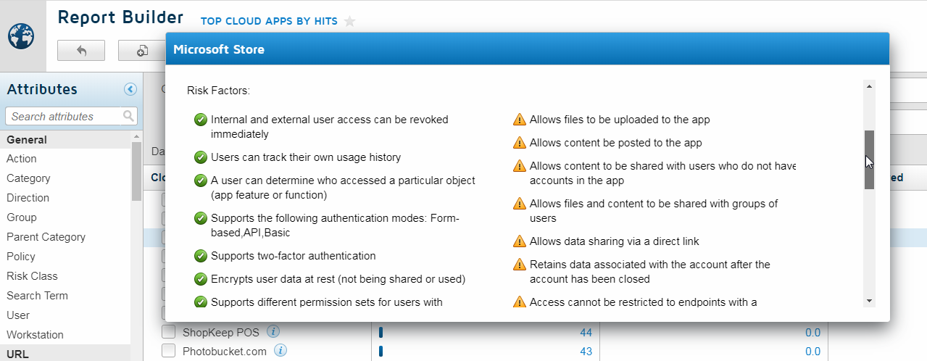This screenshot has width=927, height=361.
Task: Click the ShopKeep POS hits value 44
Action: pyautogui.click(x=586, y=333)
